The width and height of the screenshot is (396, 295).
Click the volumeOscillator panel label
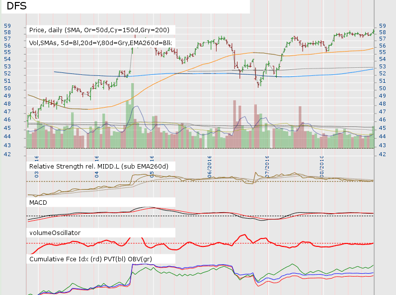[55, 233]
